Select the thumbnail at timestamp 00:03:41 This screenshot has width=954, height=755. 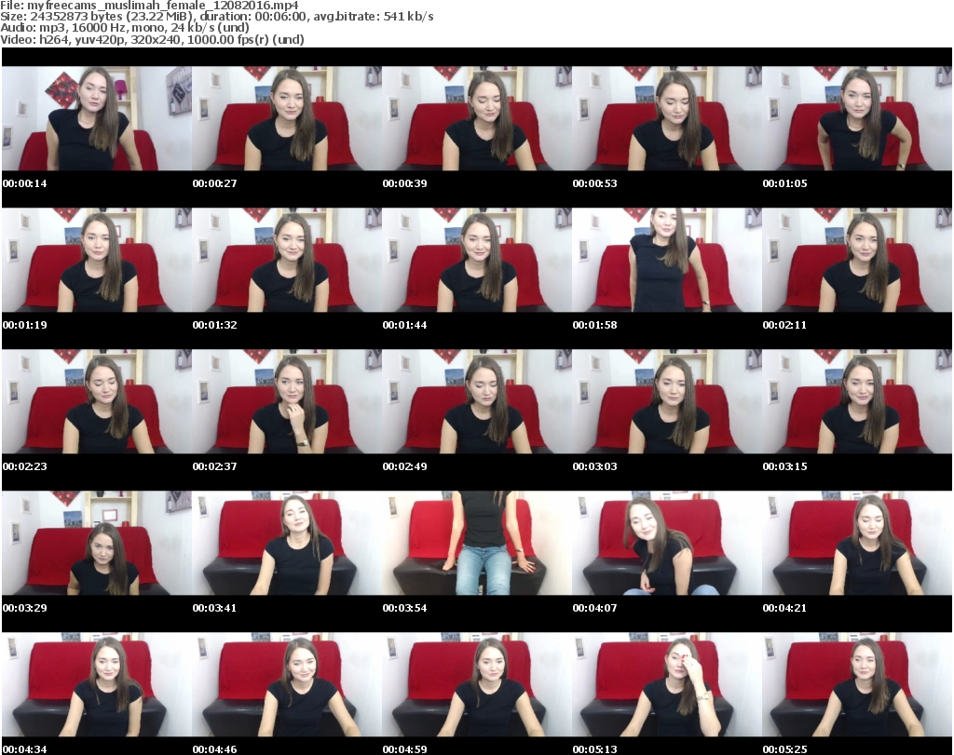(x=287, y=544)
